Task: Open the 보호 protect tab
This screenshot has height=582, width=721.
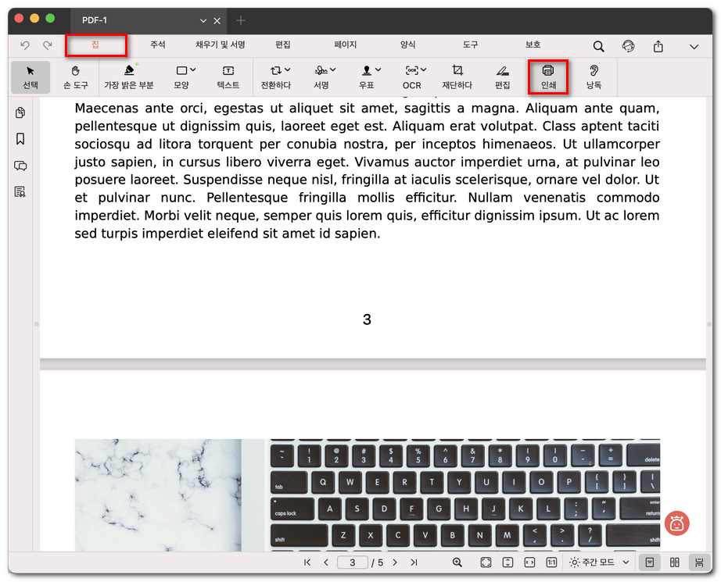Action: [533, 45]
